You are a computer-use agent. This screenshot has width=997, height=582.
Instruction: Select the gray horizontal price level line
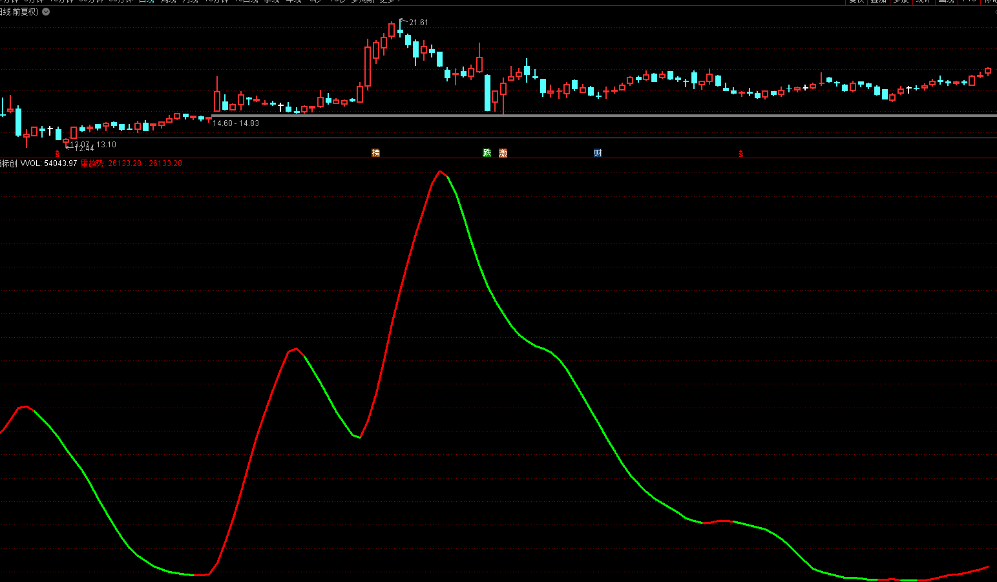point(582,116)
